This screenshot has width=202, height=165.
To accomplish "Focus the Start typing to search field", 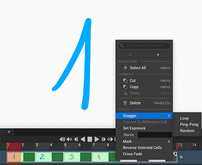I will [144, 45].
